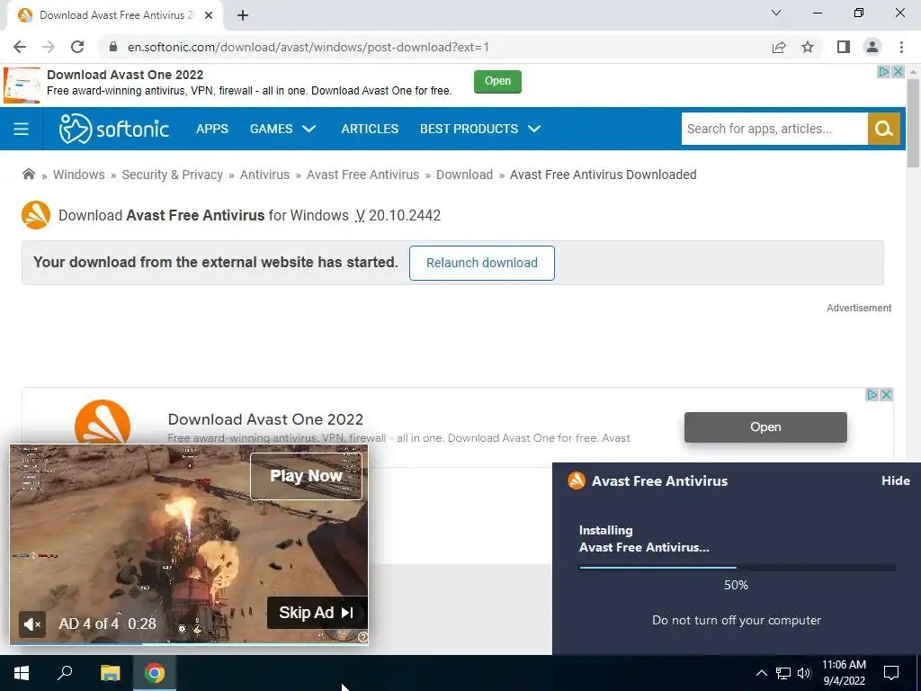Click the page vertical scrollbar
921x691 pixels.
point(913,122)
